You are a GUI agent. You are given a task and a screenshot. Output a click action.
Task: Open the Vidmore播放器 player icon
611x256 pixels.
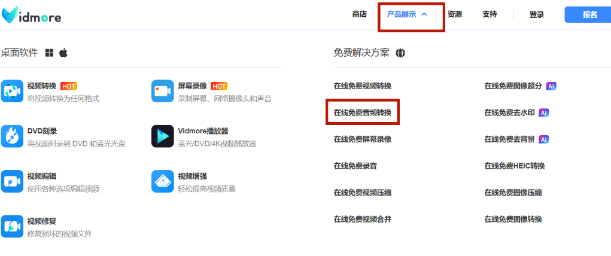pyautogui.click(x=162, y=136)
